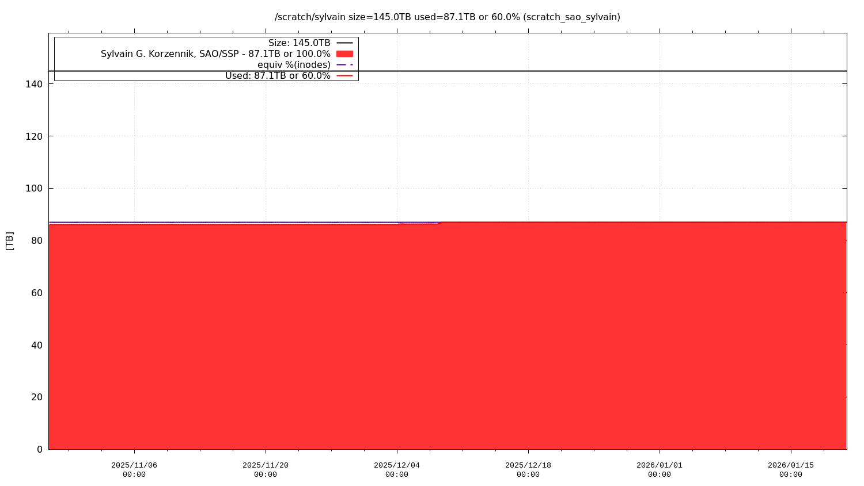Click the [TB] y-axis label
Screen dimensions: 864x486
click(10, 240)
